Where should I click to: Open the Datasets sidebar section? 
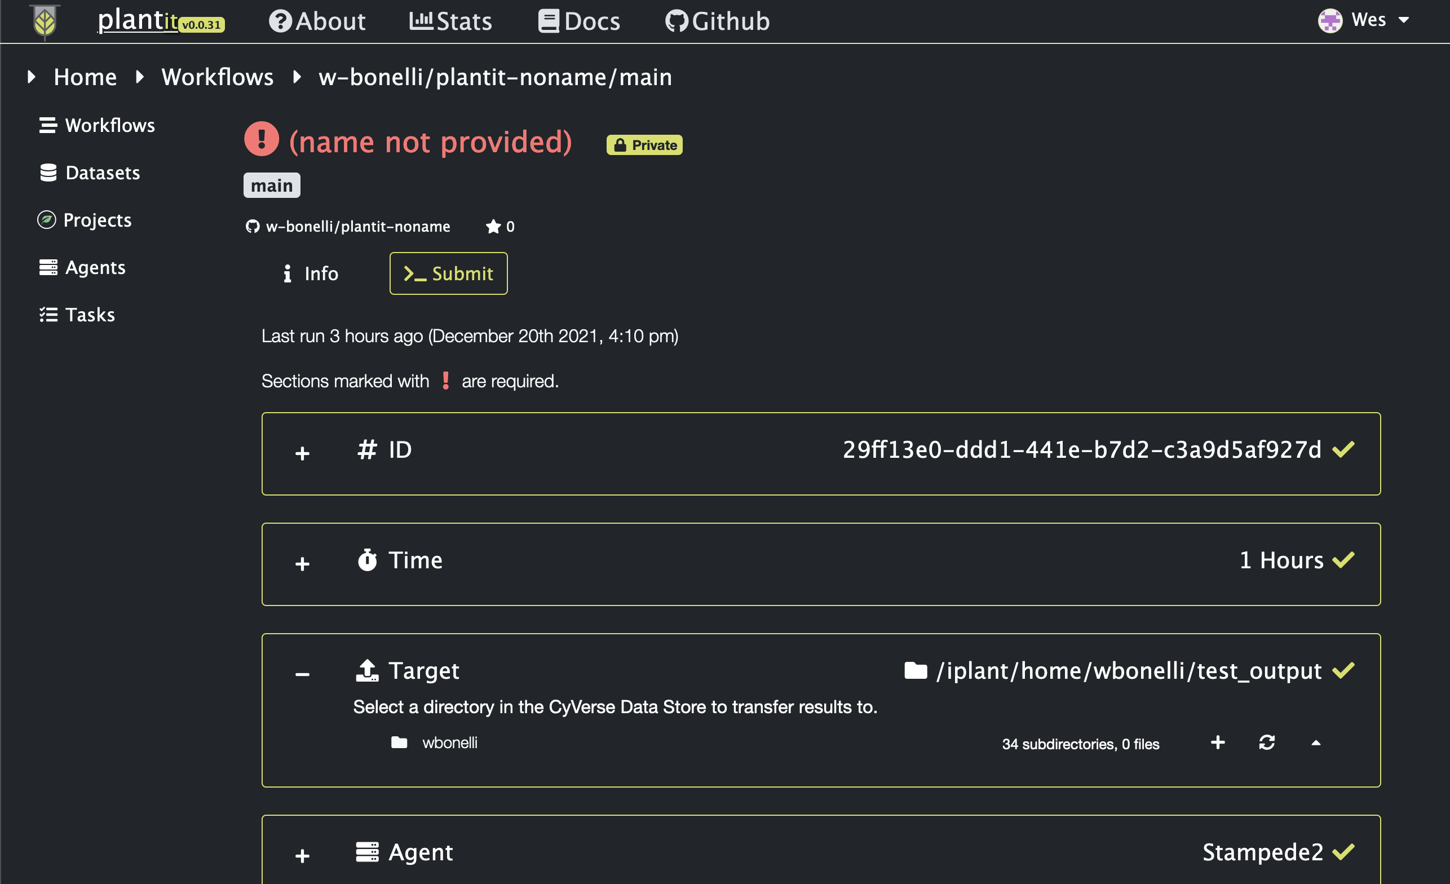click(x=90, y=173)
